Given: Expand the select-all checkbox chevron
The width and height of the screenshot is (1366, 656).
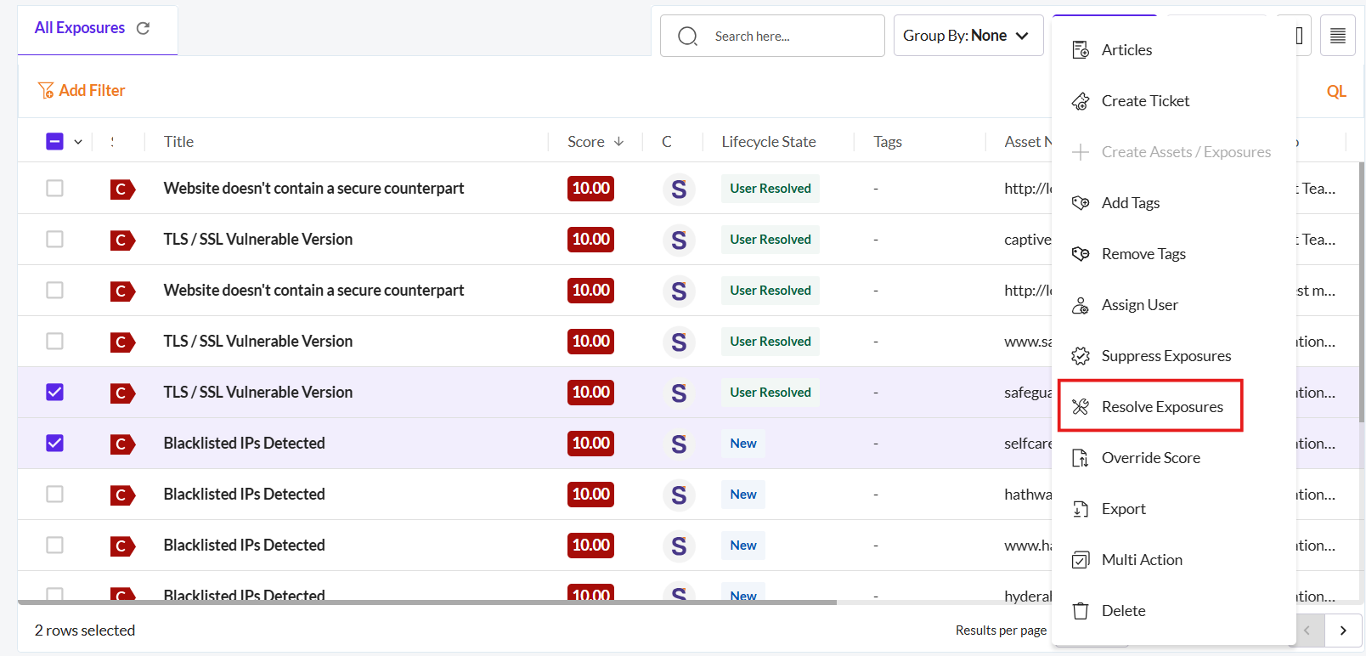Looking at the screenshot, I should coord(78,142).
